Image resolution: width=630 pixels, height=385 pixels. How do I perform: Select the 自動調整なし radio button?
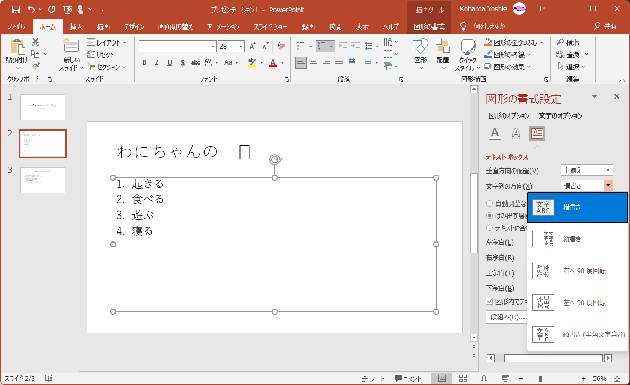click(490, 203)
